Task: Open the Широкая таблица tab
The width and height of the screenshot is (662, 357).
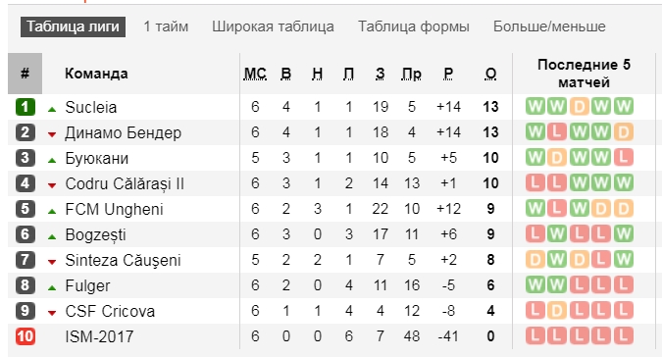Action: [x=273, y=26]
